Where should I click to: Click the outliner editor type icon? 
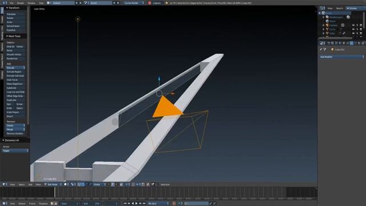pos(322,8)
